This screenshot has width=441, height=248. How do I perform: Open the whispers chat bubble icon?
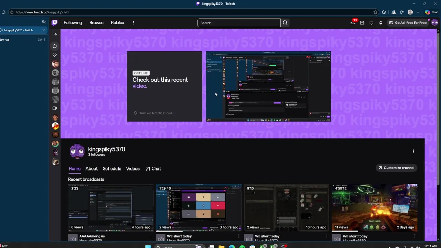pyautogui.click(x=371, y=23)
